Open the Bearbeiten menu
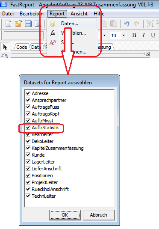The image size is (159, 229). coord(32,14)
